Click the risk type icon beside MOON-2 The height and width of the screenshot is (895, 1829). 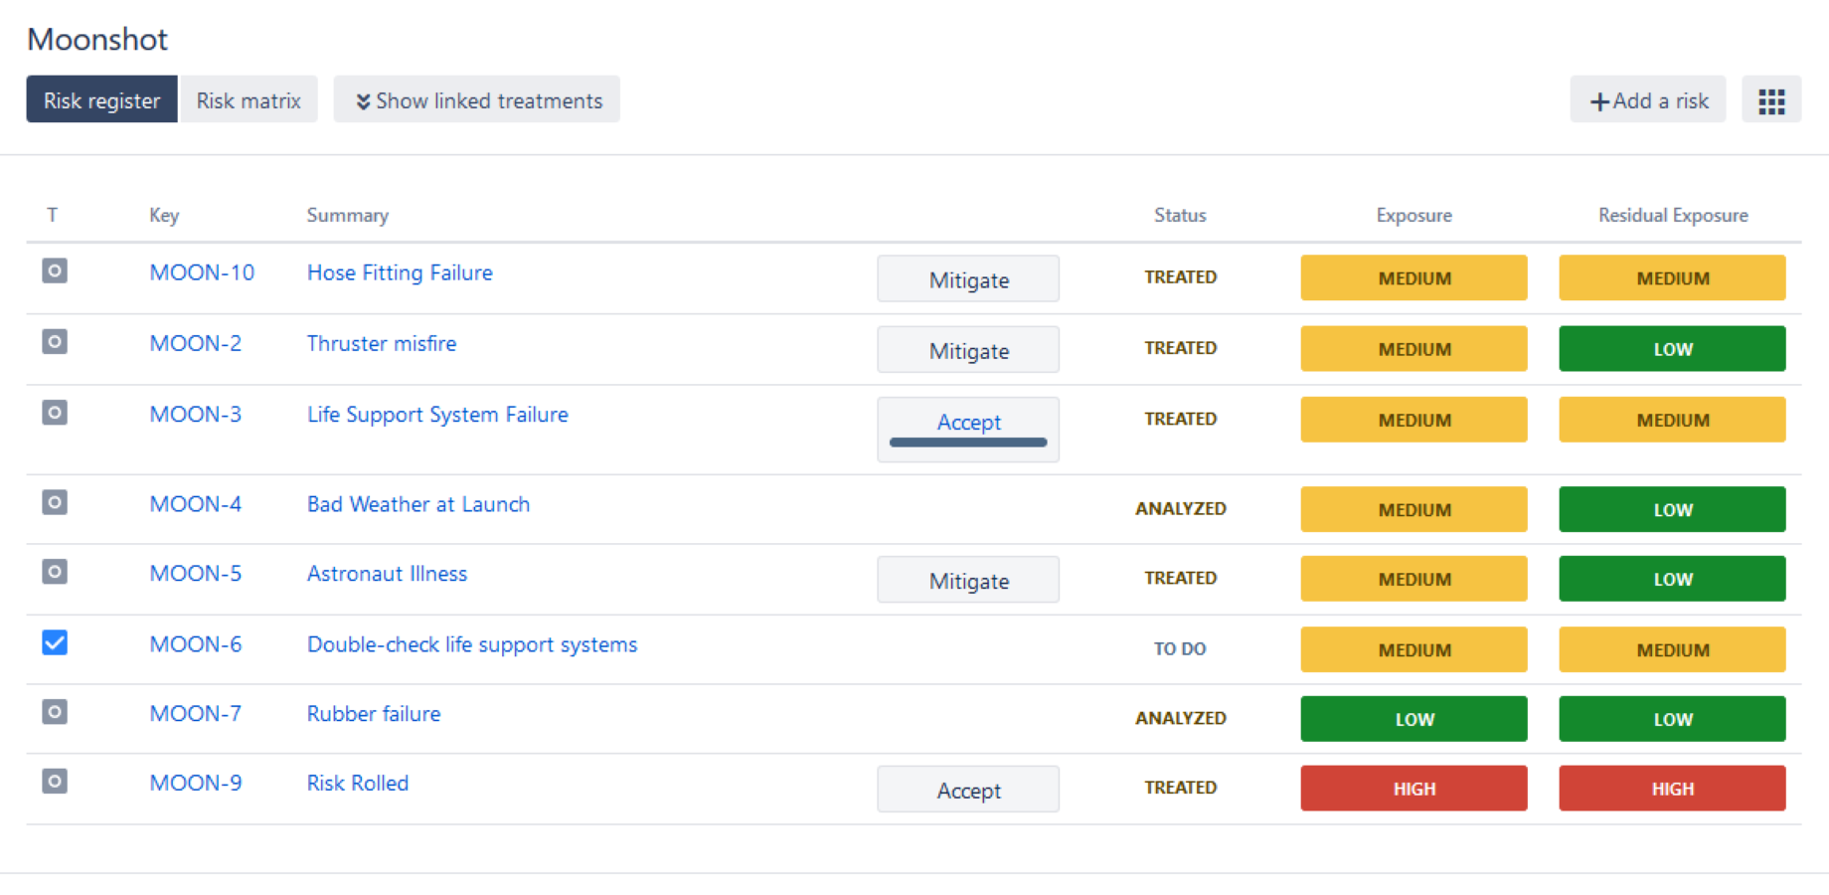[x=54, y=341]
